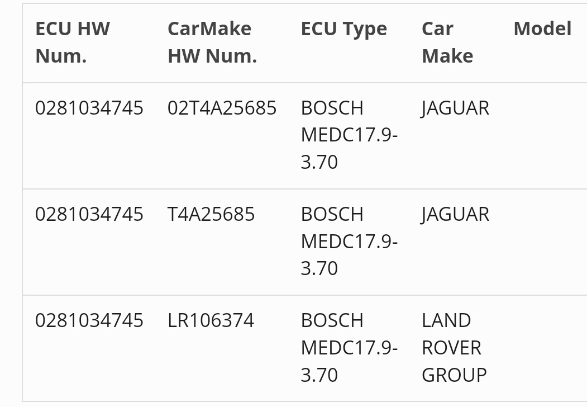Select the LR106374 hardware number cell
This screenshot has height=407, width=587.
click(211, 320)
